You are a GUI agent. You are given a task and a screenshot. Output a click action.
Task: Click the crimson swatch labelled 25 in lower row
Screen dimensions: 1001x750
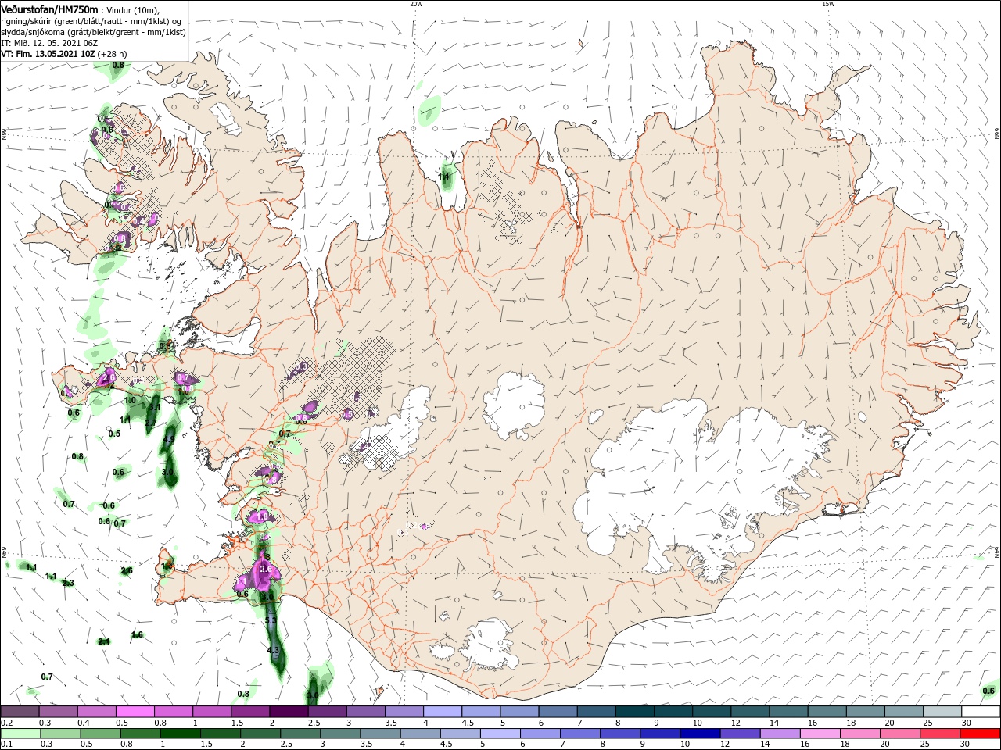coord(940,734)
